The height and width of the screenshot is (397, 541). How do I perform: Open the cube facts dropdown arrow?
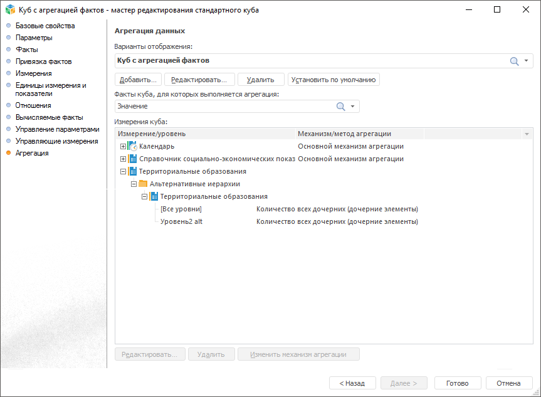click(353, 107)
